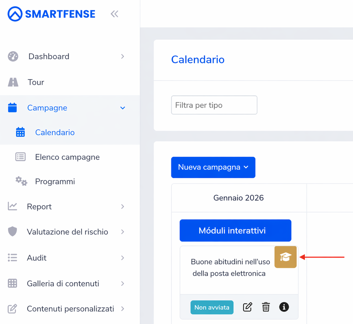The height and width of the screenshot is (324, 353).
Task: Select the Programmi gears icon
Action: [x=21, y=181]
